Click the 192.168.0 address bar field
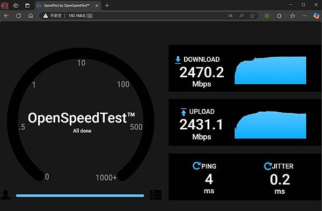The height and width of the screenshot is (211, 322). (134, 16)
